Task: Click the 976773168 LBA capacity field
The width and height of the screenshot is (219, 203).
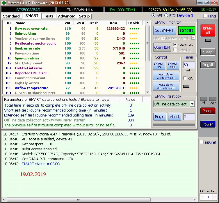Action: (170, 10)
